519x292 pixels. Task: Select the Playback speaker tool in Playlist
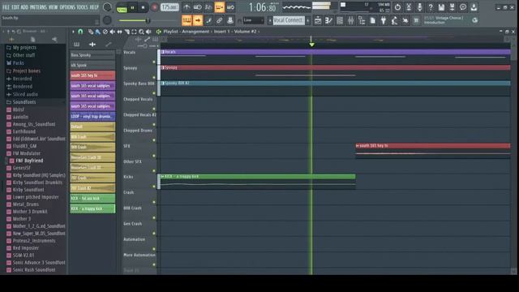click(148, 32)
